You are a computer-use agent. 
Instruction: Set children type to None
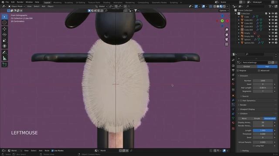click(x=244, y=118)
